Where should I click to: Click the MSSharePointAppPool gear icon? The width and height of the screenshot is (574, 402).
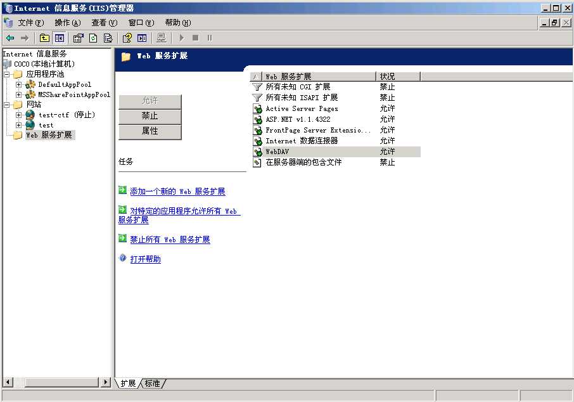[x=30, y=94]
